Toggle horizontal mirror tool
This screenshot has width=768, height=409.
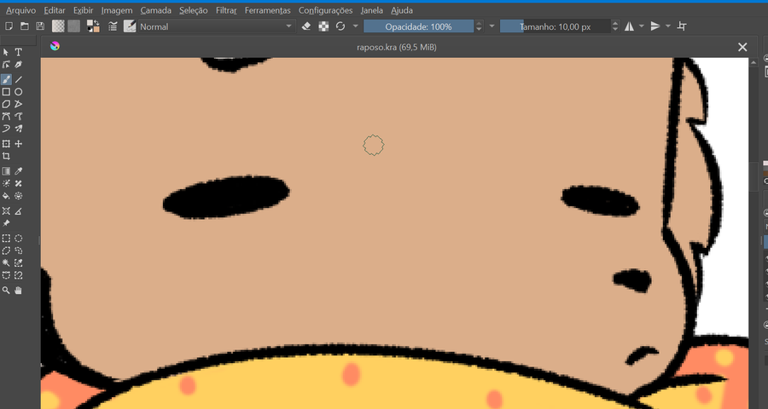pyautogui.click(x=630, y=26)
